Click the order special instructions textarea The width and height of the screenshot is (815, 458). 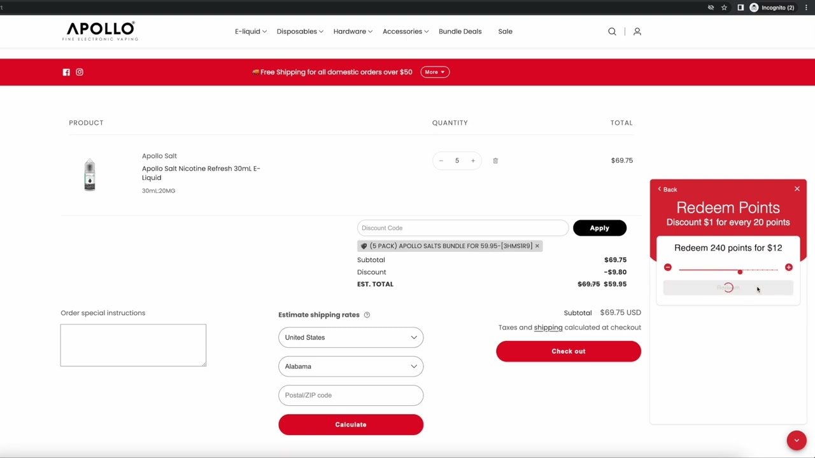coord(133,345)
